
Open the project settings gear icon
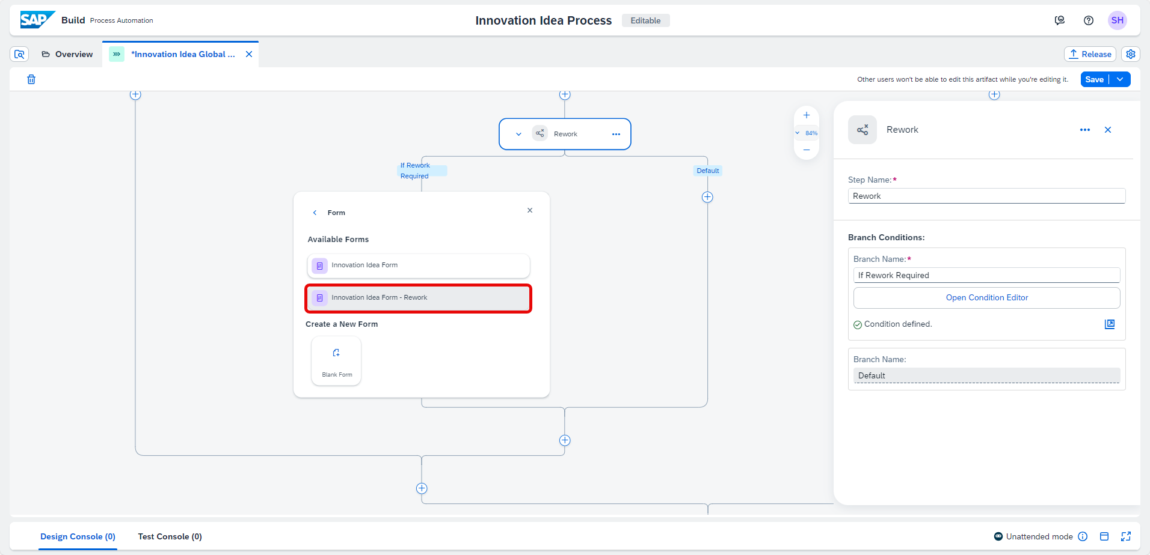click(x=1131, y=54)
